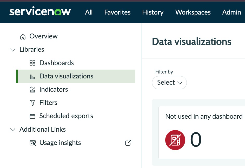Collapse the Additional Links section chevron
This screenshot has width=245, height=168.
[x=13, y=130]
